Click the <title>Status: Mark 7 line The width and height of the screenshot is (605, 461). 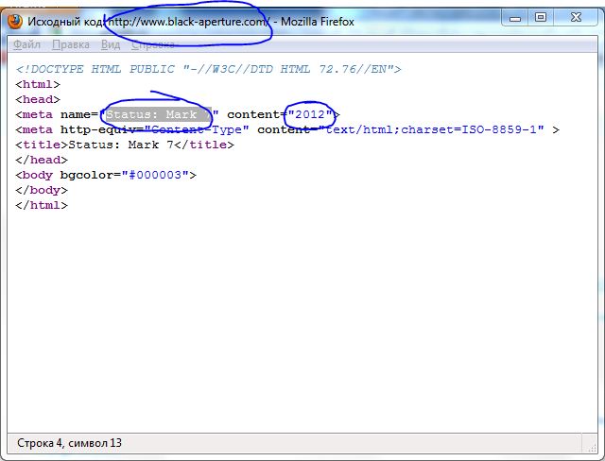[125, 145]
